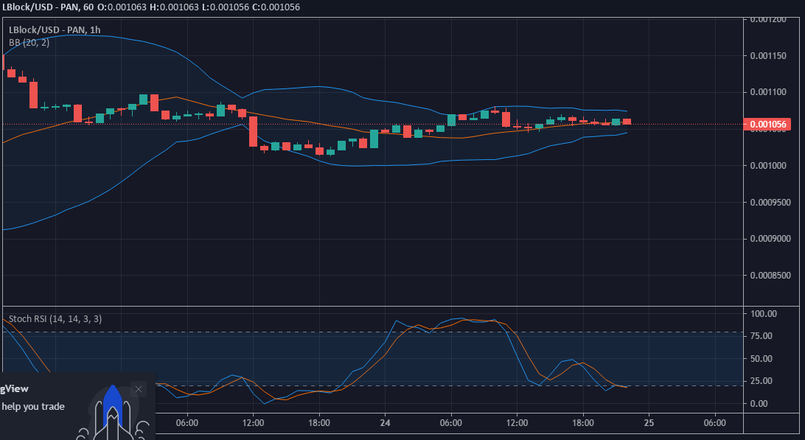Click the 25 date marker on time axis
Viewport: 805px width, 440px height.
[x=649, y=423]
